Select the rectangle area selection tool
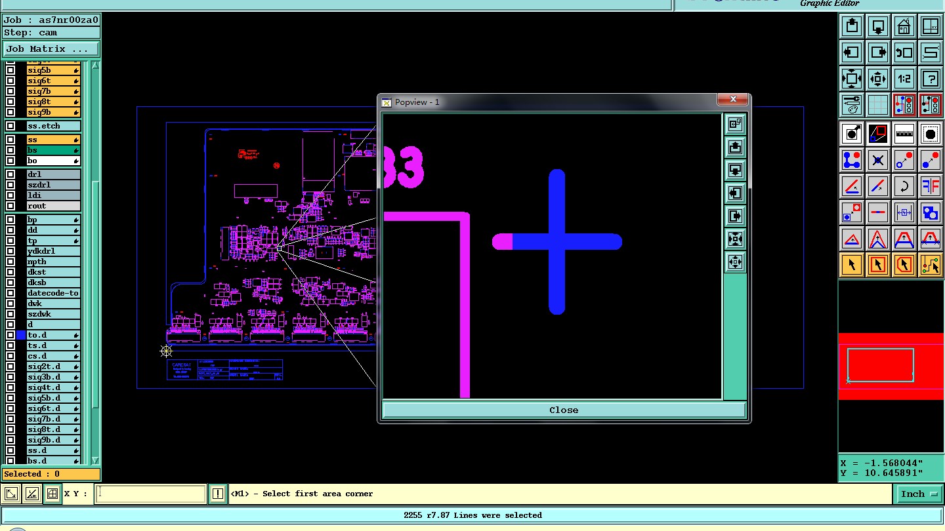This screenshot has height=531, width=945. point(878,265)
